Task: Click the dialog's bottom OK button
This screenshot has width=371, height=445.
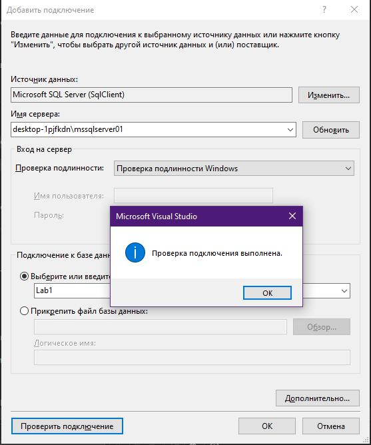Action: coord(267,426)
